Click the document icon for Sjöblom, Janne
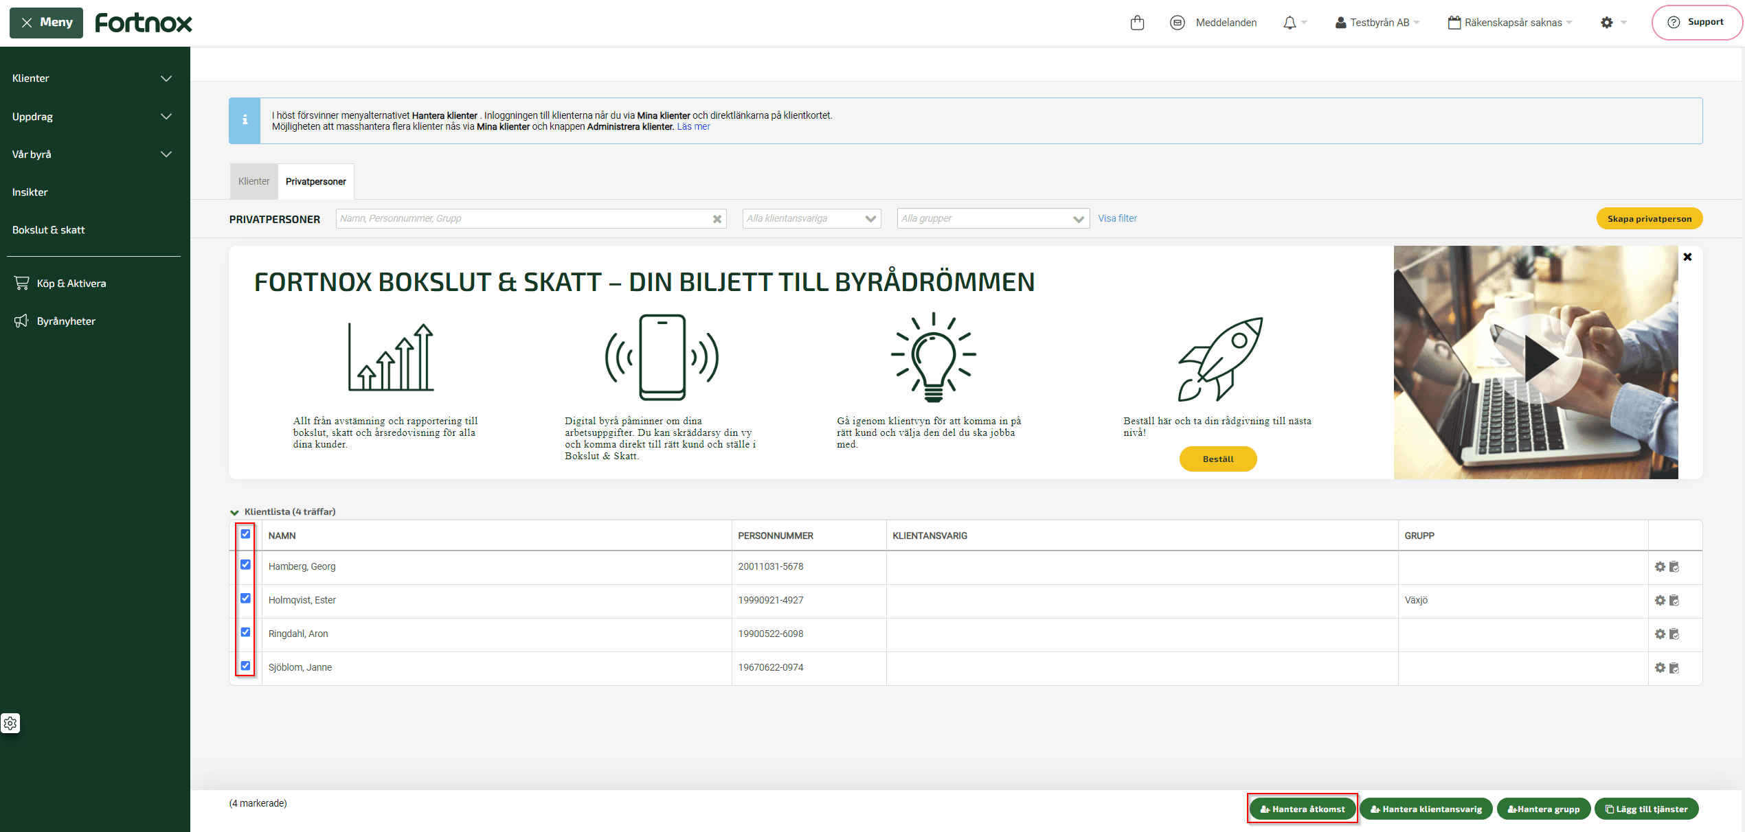Viewport: 1745px width, 832px height. click(1674, 668)
